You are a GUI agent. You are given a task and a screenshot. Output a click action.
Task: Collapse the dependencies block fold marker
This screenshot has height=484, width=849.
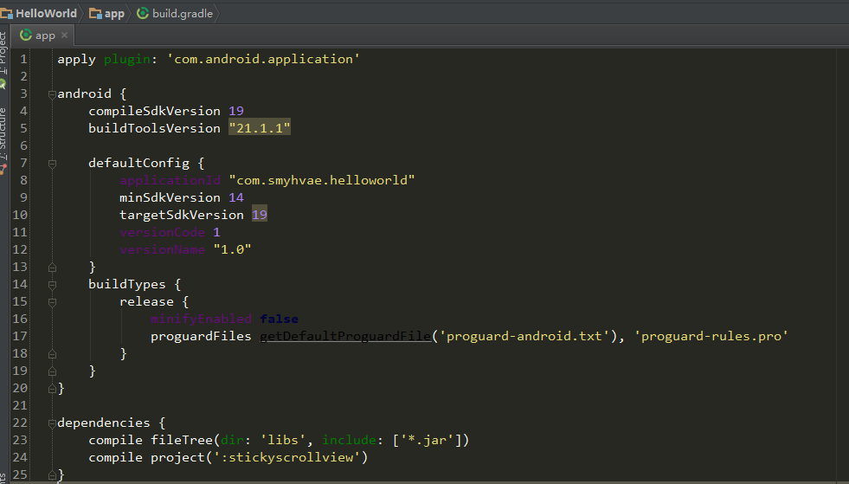pos(52,423)
